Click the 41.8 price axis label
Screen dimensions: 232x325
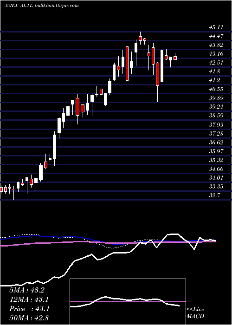[x=214, y=71]
